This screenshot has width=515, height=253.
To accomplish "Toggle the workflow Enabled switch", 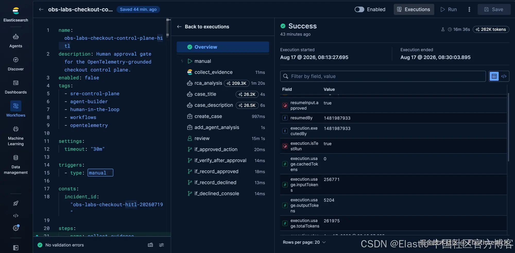I will pyautogui.click(x=359, y=10).
